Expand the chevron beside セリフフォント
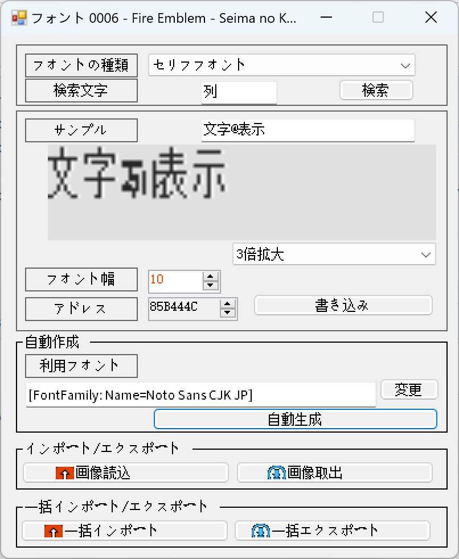This screenshot has height=559, width=459. (406, 65)
